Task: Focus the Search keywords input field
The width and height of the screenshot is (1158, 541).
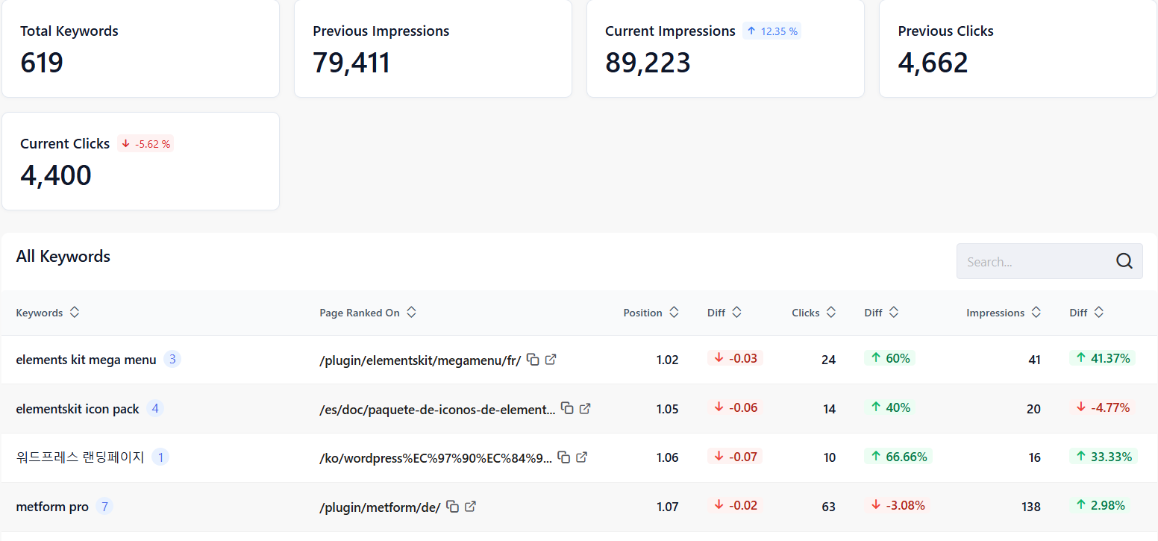Action: click(x=1049, y=261)
